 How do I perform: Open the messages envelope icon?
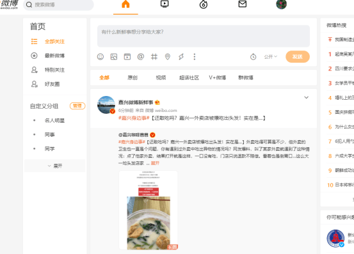click(x=242, y=4)
